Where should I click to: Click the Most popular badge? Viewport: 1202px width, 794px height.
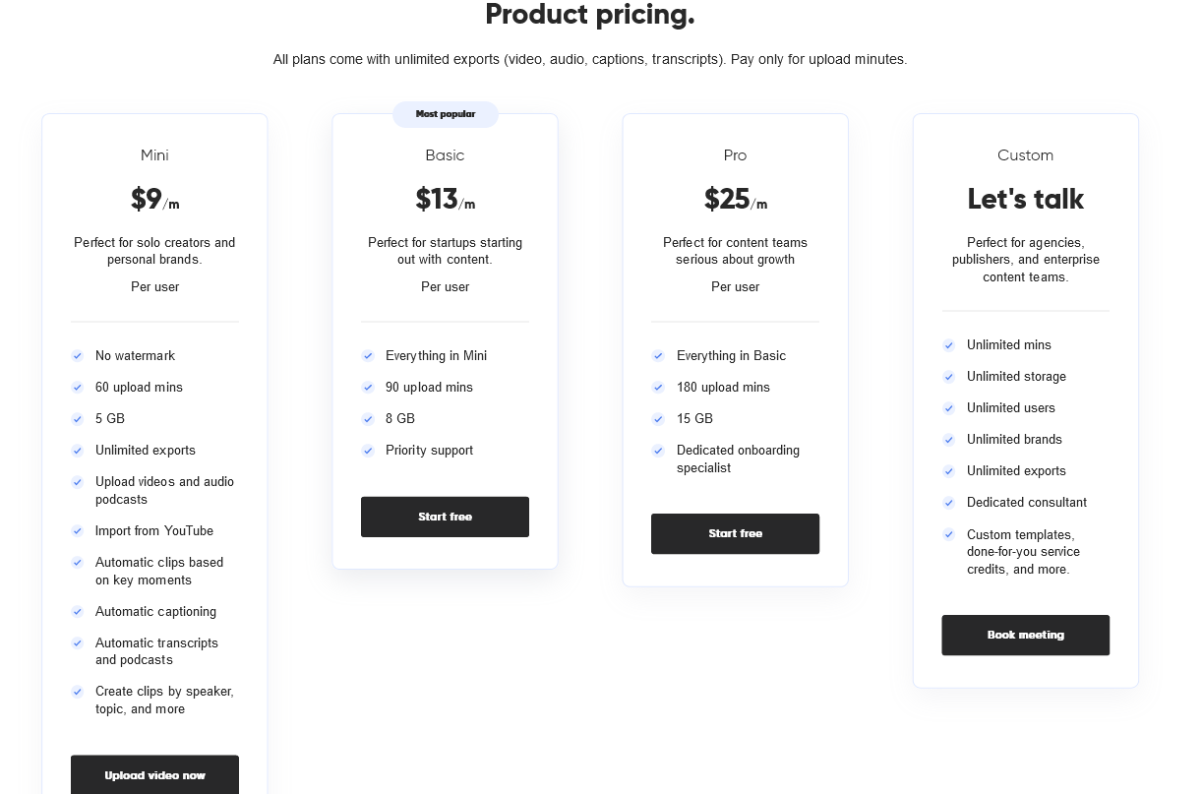coord(446,114)
